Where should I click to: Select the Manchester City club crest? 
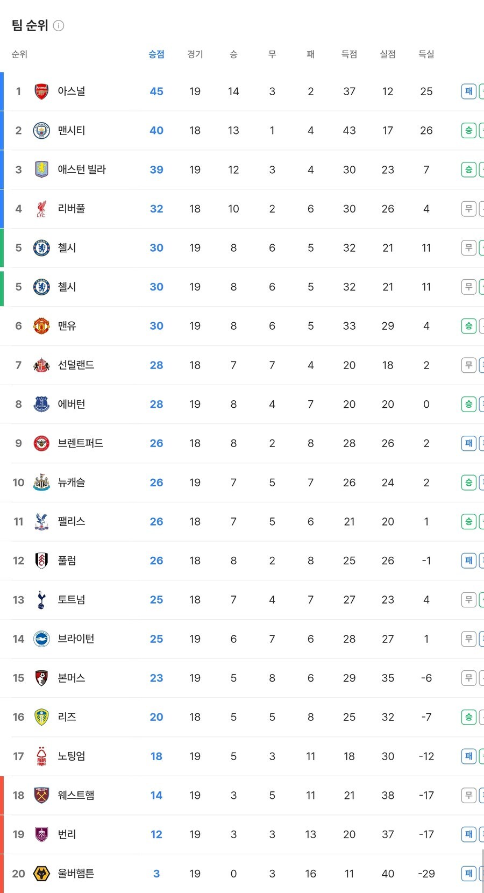40,130
